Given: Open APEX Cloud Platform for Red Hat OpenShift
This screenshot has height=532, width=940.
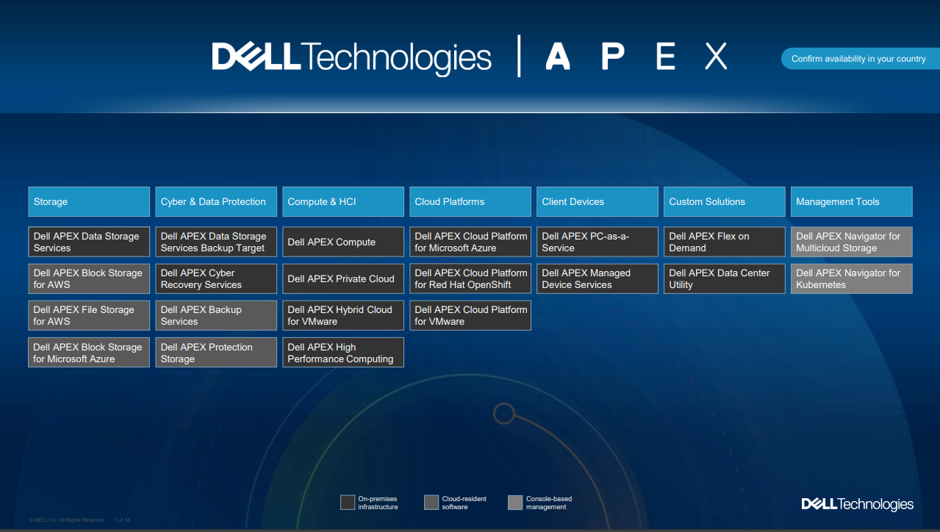Looking at the screenshot, I should pyautogui.click(x=470, y=278).
